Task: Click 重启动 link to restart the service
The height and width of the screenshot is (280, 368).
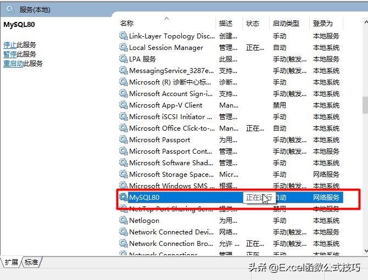Action: [13, 64]
